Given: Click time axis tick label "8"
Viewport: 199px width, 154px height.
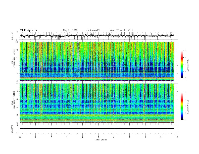Looking at the screenshot, I should click(x=145, y=137).
